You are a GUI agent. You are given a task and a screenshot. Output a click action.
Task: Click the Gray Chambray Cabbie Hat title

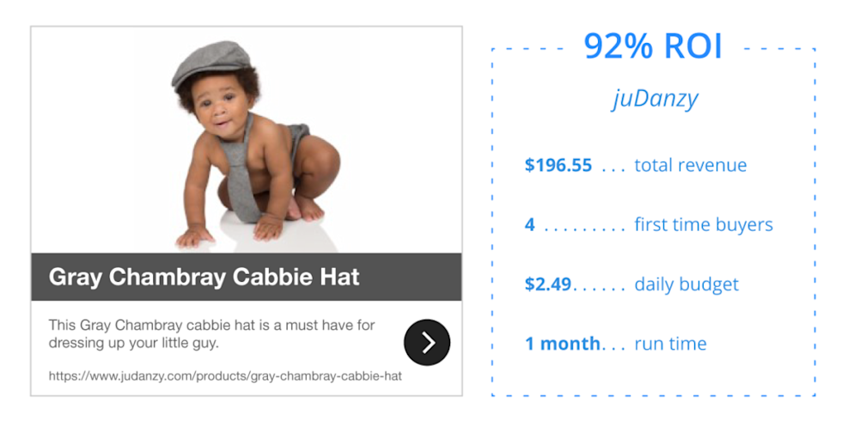coord(204,277)
